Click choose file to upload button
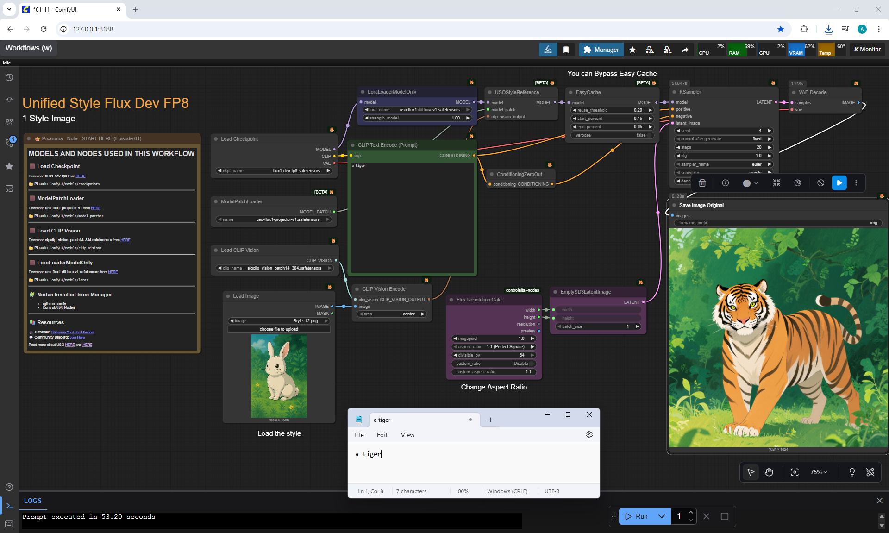The image size is (889, 533). click(279, 329)
